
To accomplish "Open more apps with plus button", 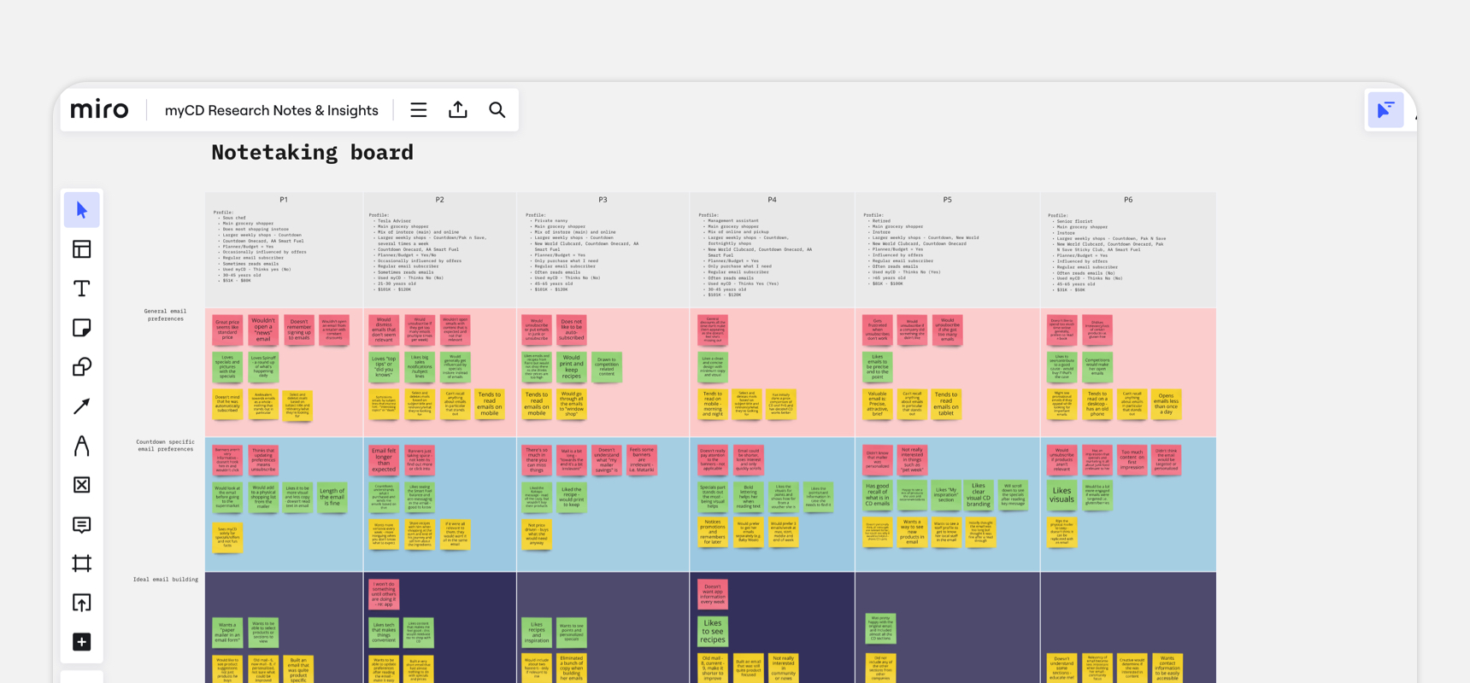I will 82,642.
